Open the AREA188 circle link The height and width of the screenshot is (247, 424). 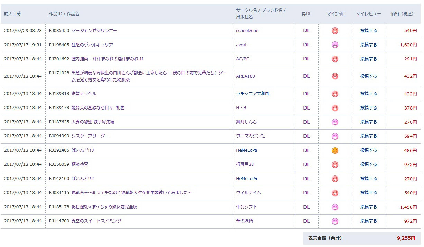(x=245, y=76)
